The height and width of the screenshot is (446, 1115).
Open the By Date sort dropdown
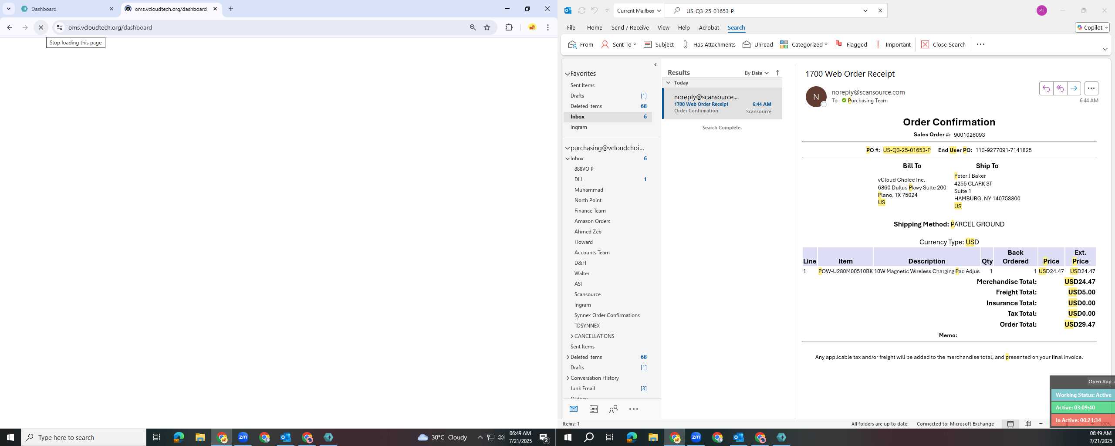(757, 73)
